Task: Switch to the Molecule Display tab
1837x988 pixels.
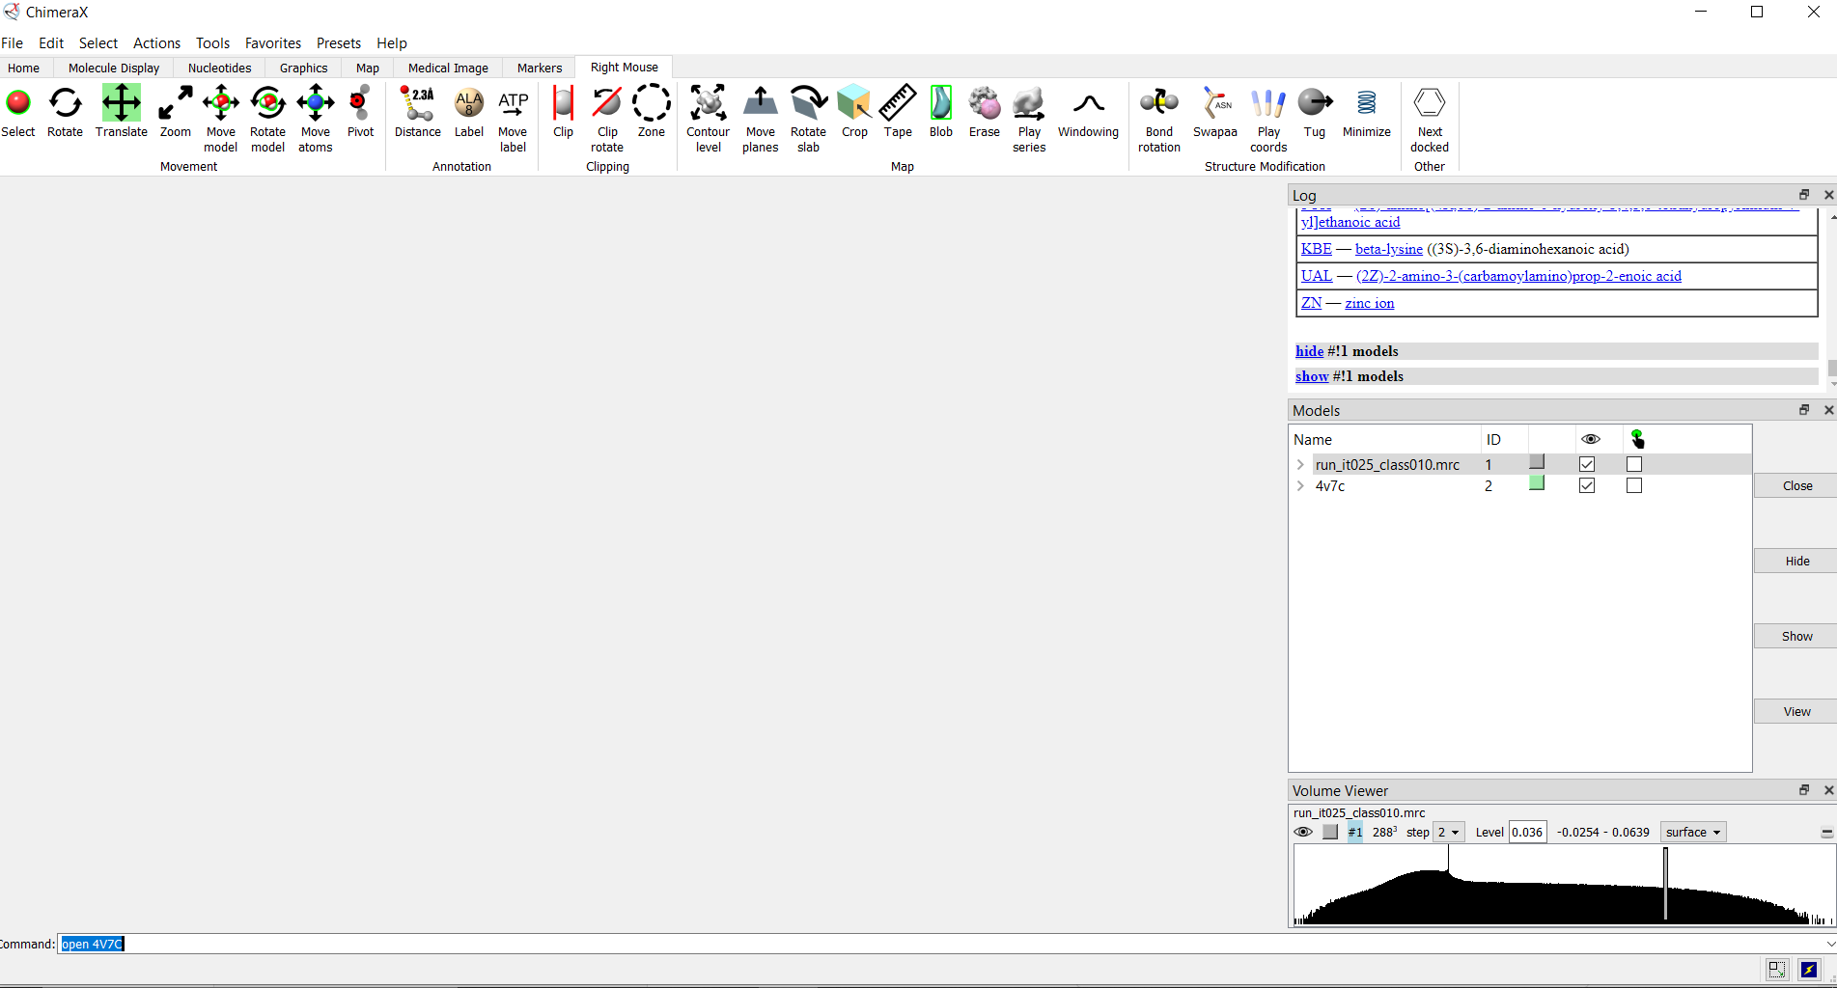Action: point(114,68)
